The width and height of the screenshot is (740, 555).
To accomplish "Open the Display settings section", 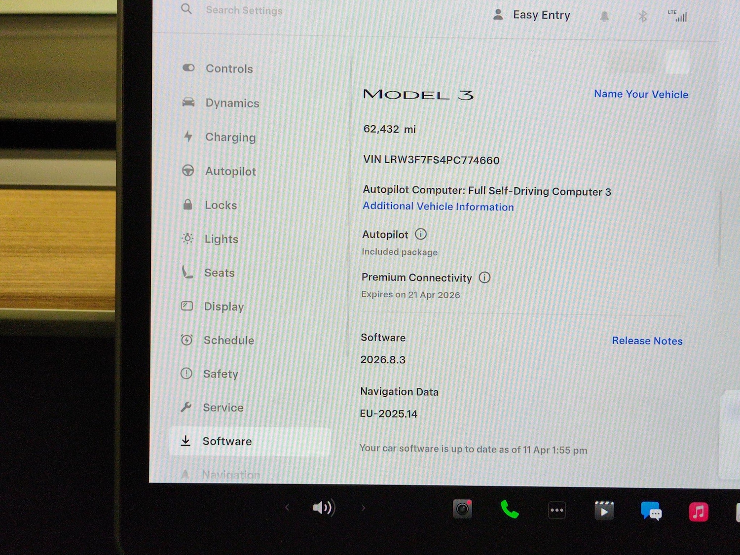I will coord(223,307).
